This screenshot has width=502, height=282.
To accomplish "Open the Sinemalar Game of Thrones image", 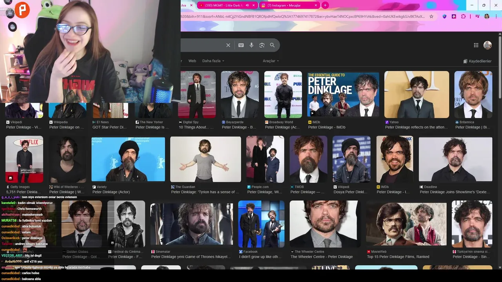I will (x=191, y=224).
